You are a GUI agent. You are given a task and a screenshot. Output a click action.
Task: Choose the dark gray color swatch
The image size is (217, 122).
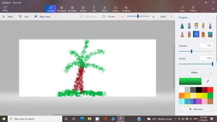click(x=193, y=90)
